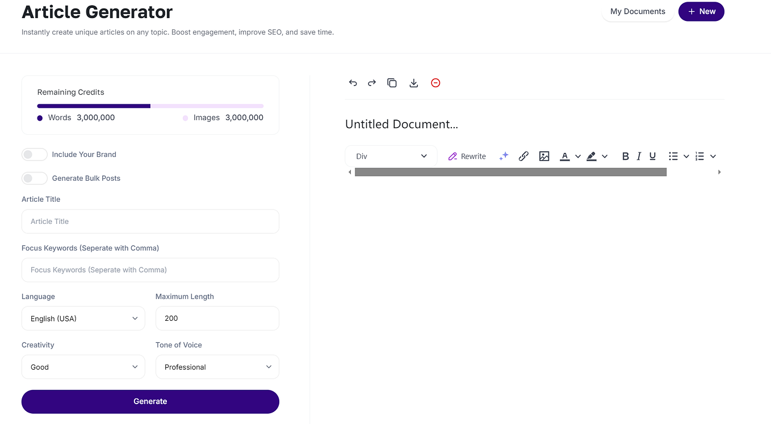Open the Creativity dropdown set to Good
Screen dimensions: 771x424
pyautogui.click(x=83, y=367)
